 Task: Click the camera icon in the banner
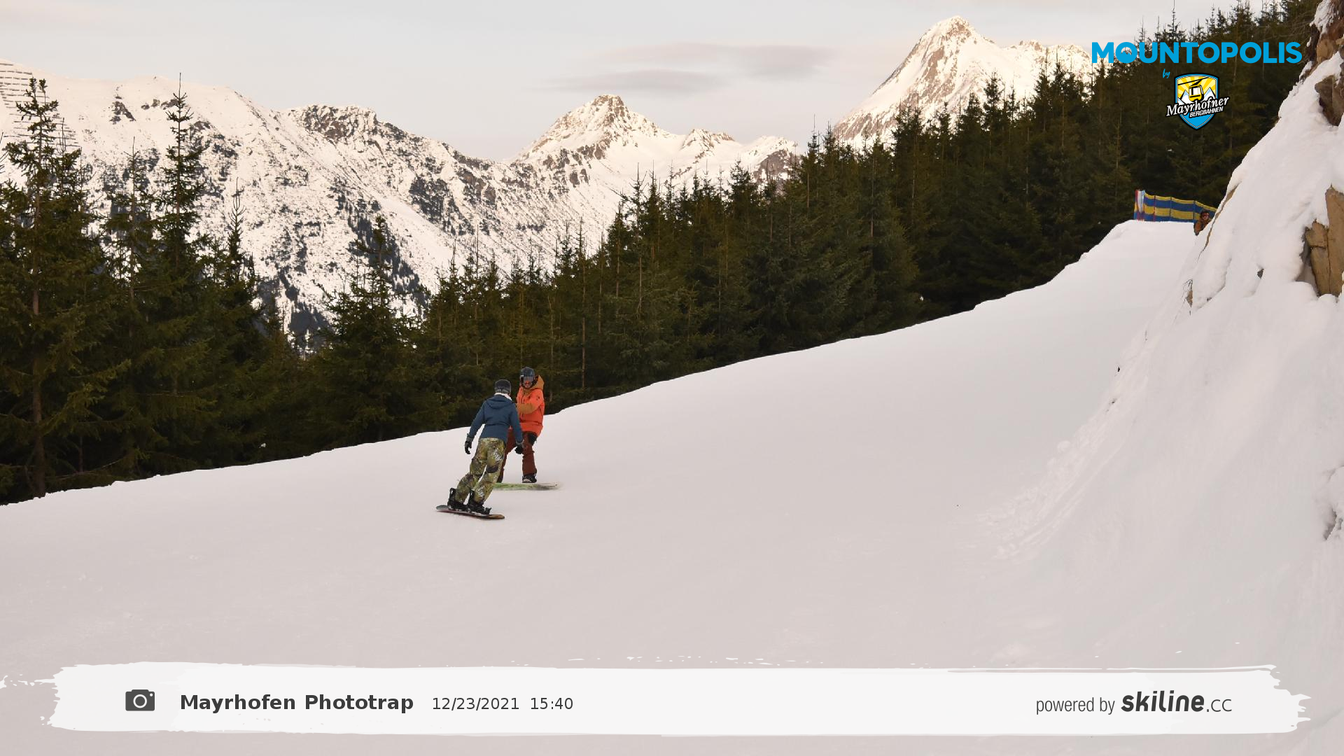point(140,701)
